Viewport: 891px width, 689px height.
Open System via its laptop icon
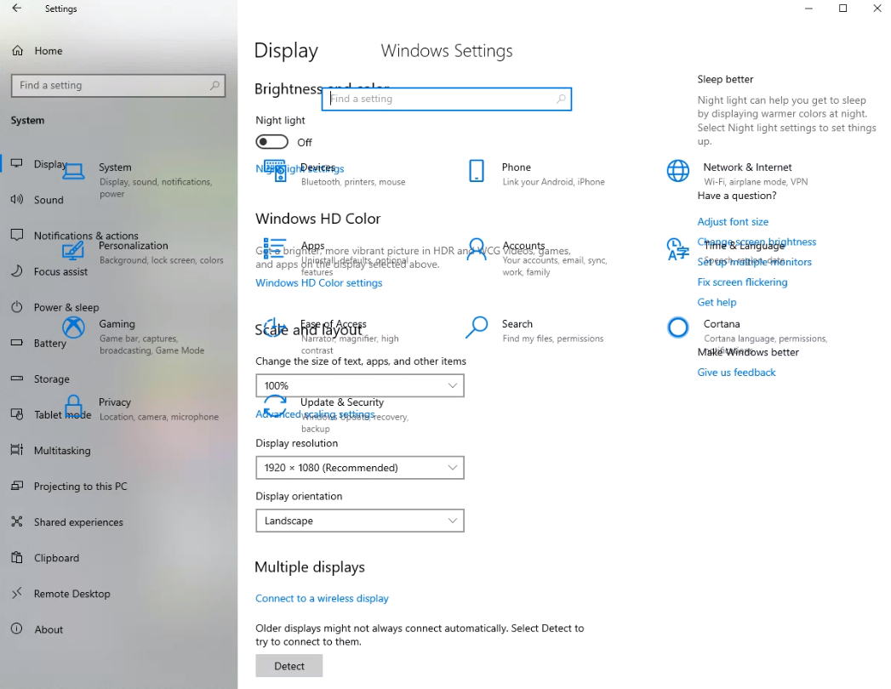click(x=73, y=171)
